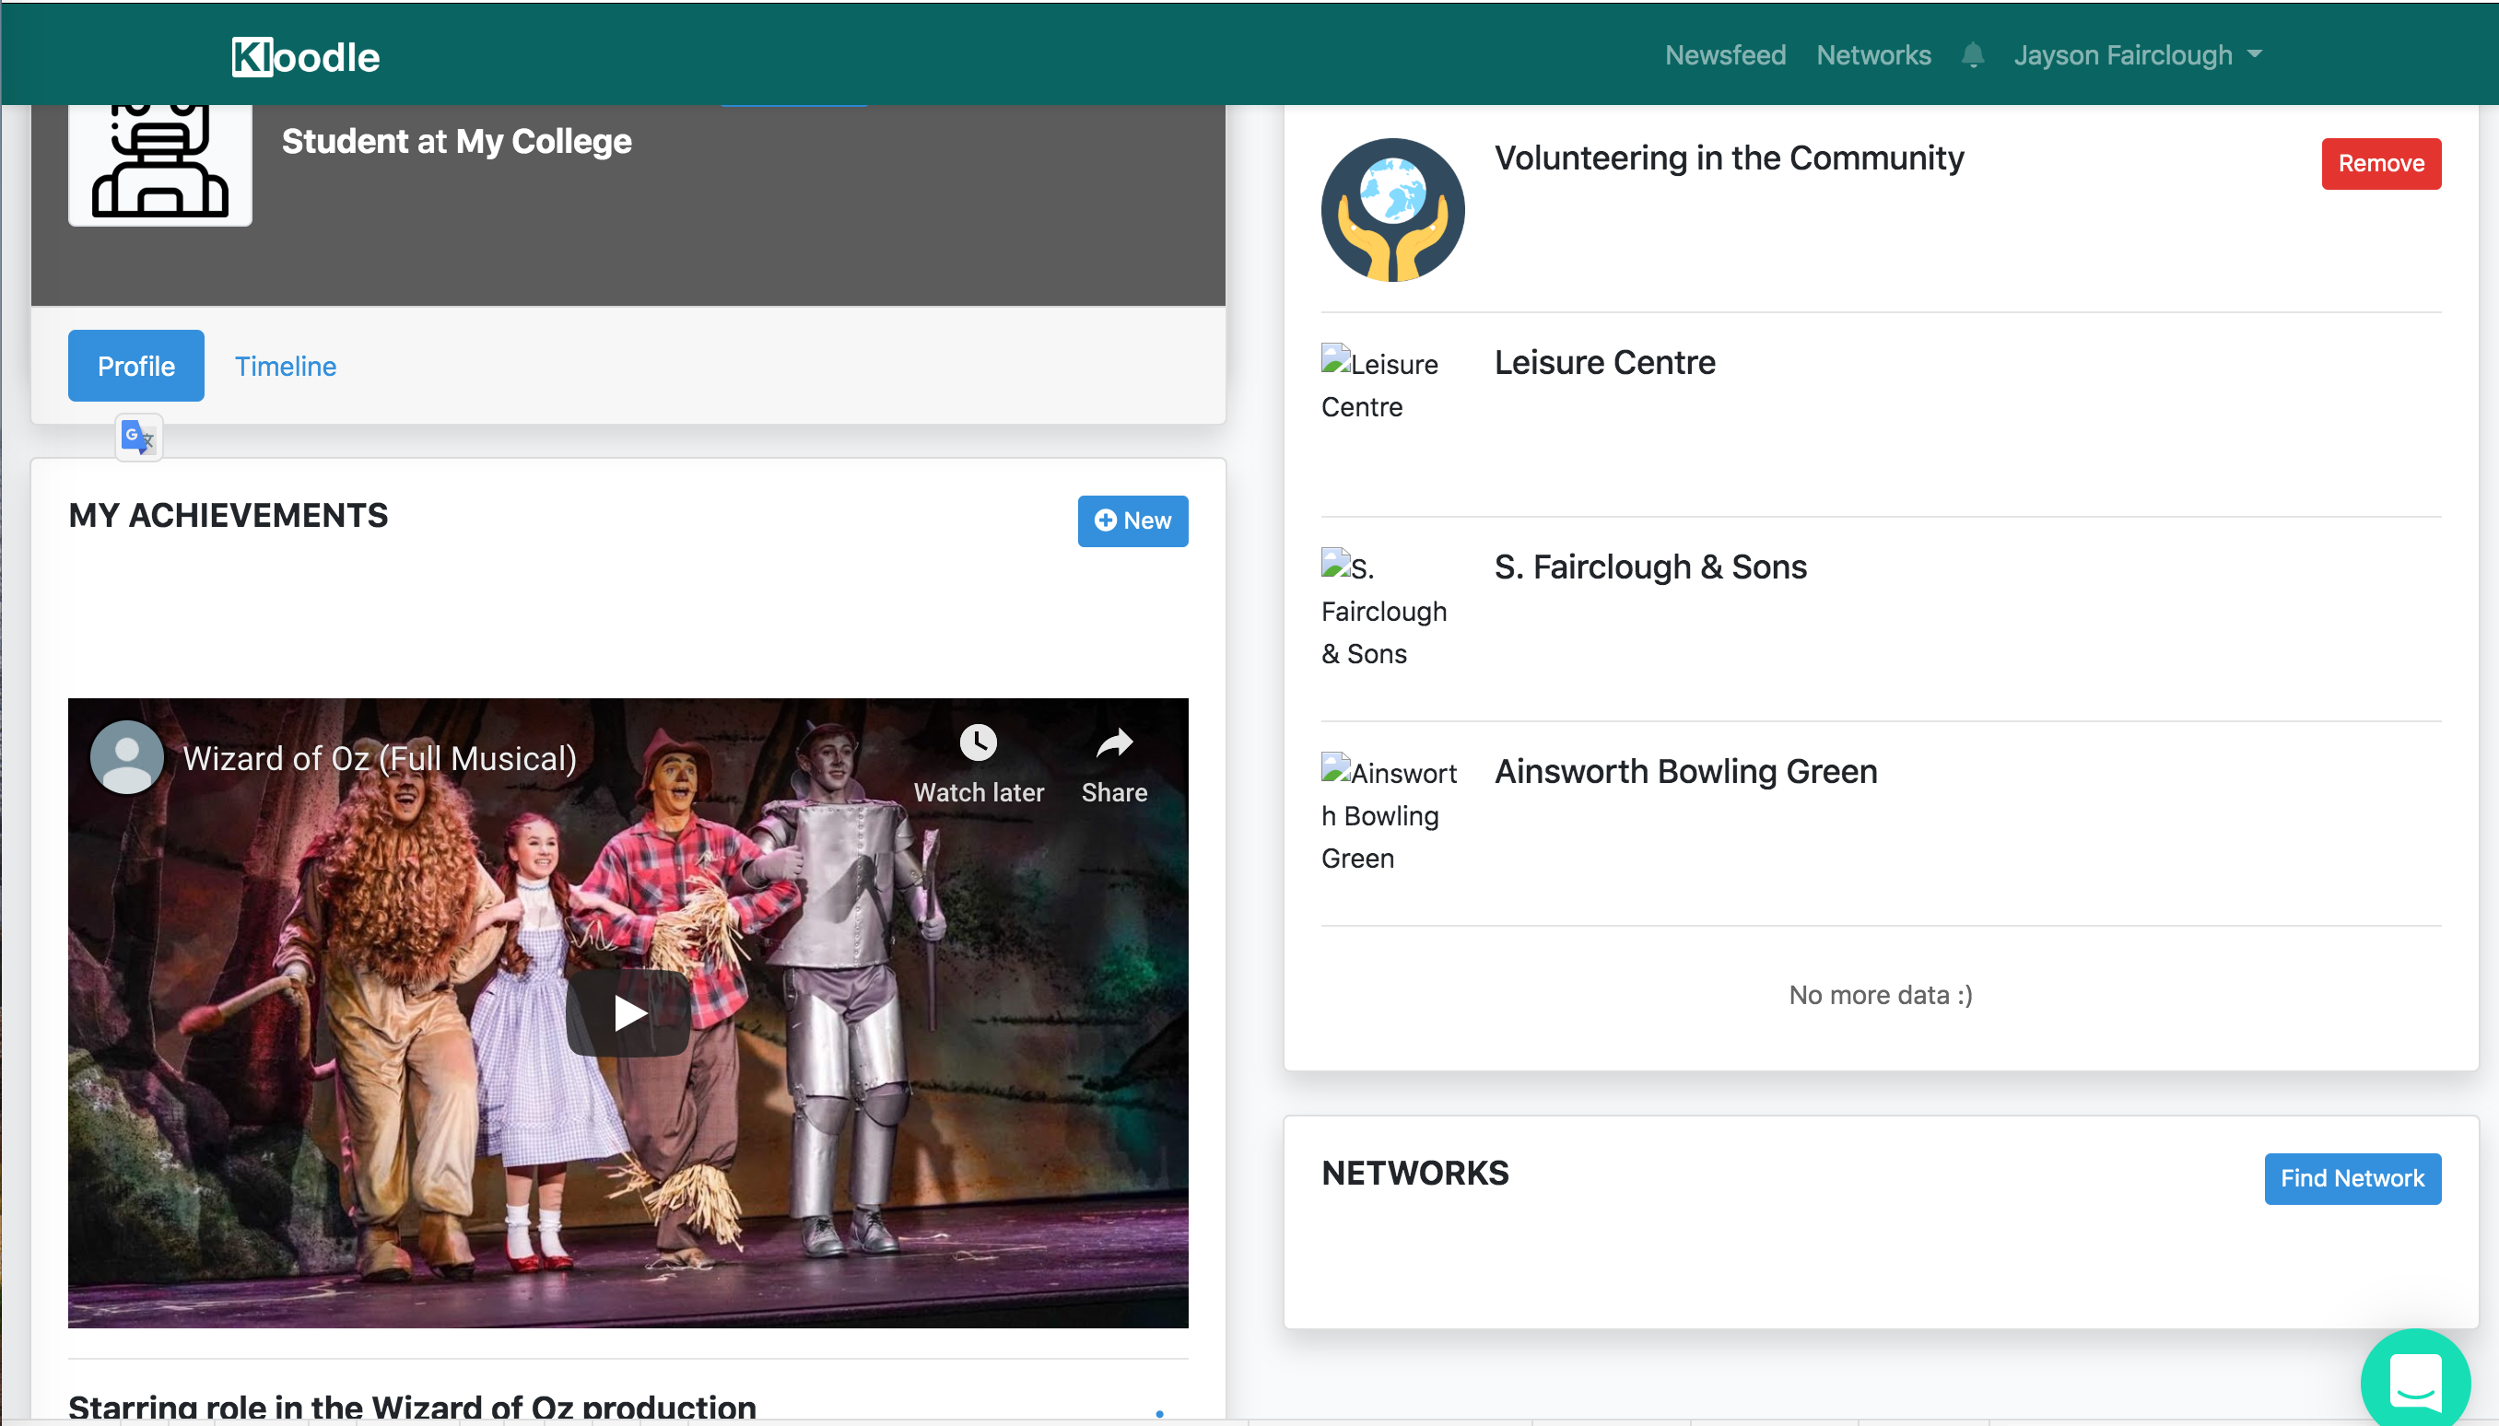The image size is (2499, 1426).
Task: Click the Student at My College headline
Action: coord(456,142)
